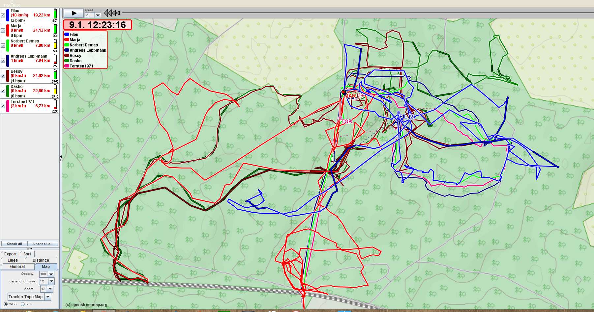
Task: Click Torsten1971's red battery icon
Action: point(55,104)
